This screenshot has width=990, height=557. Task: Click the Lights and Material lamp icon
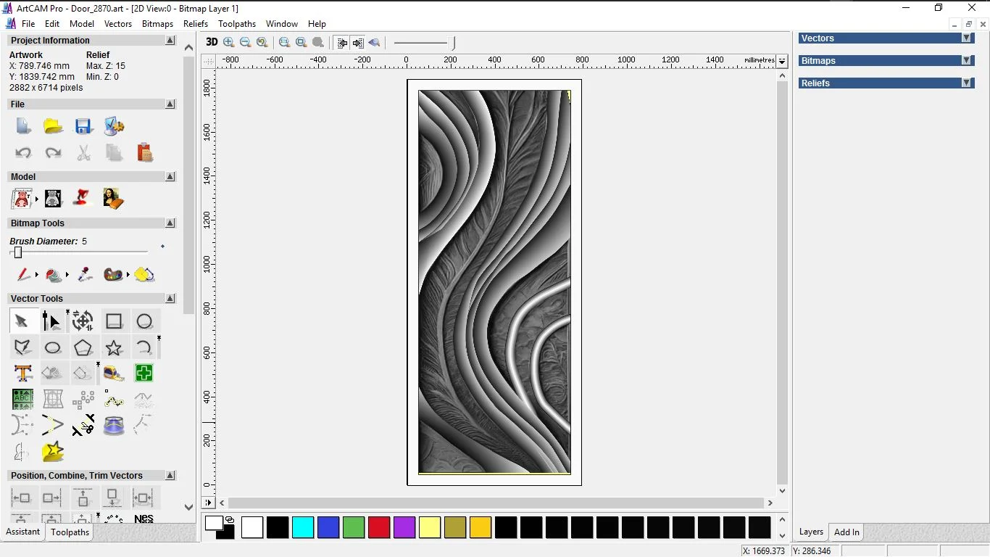[83, 198]
